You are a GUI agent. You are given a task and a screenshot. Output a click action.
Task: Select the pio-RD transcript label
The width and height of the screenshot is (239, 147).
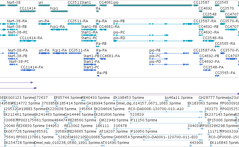click(x=119, y=38)
